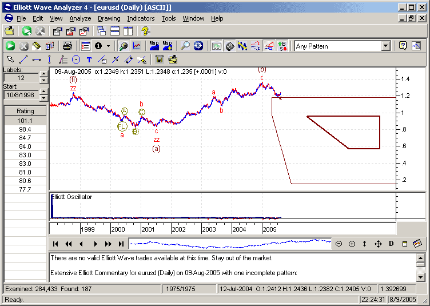This screenshot has width=430, height=306.
Task: Click the magnifying glass zoom icon
Action: pos(185,46)
